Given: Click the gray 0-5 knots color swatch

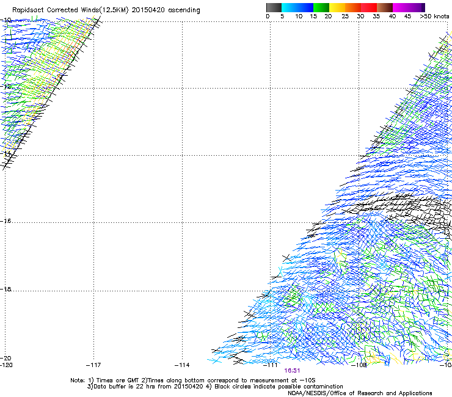Looking at the screenshot, I should coord(274,7).
